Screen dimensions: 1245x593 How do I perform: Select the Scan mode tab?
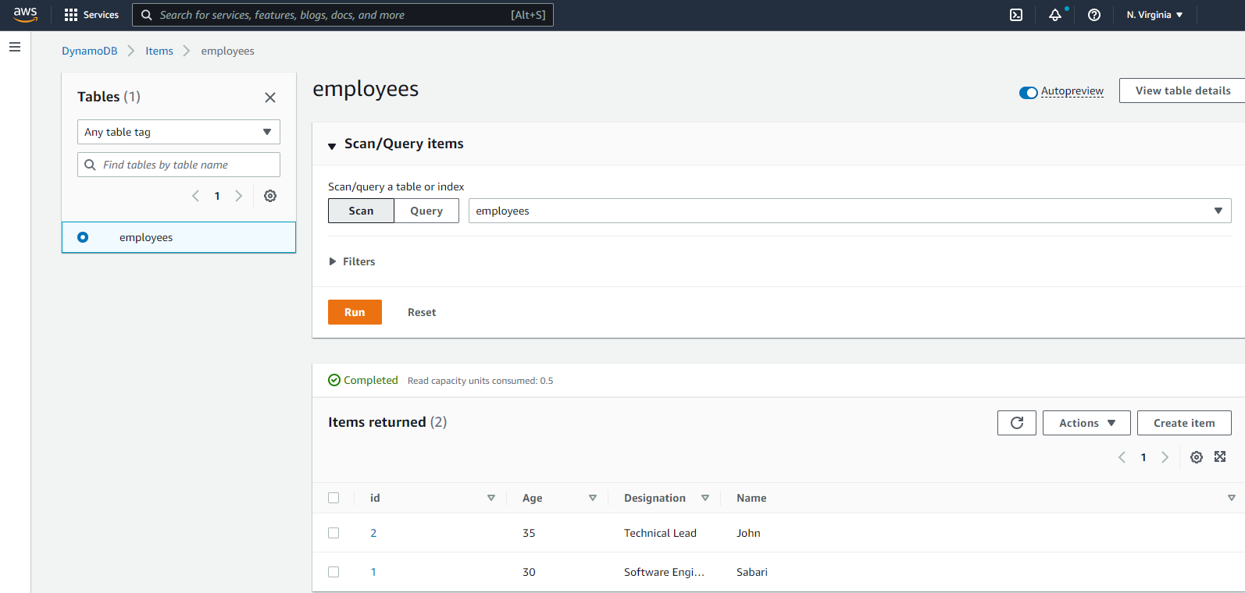click(361, 211)
